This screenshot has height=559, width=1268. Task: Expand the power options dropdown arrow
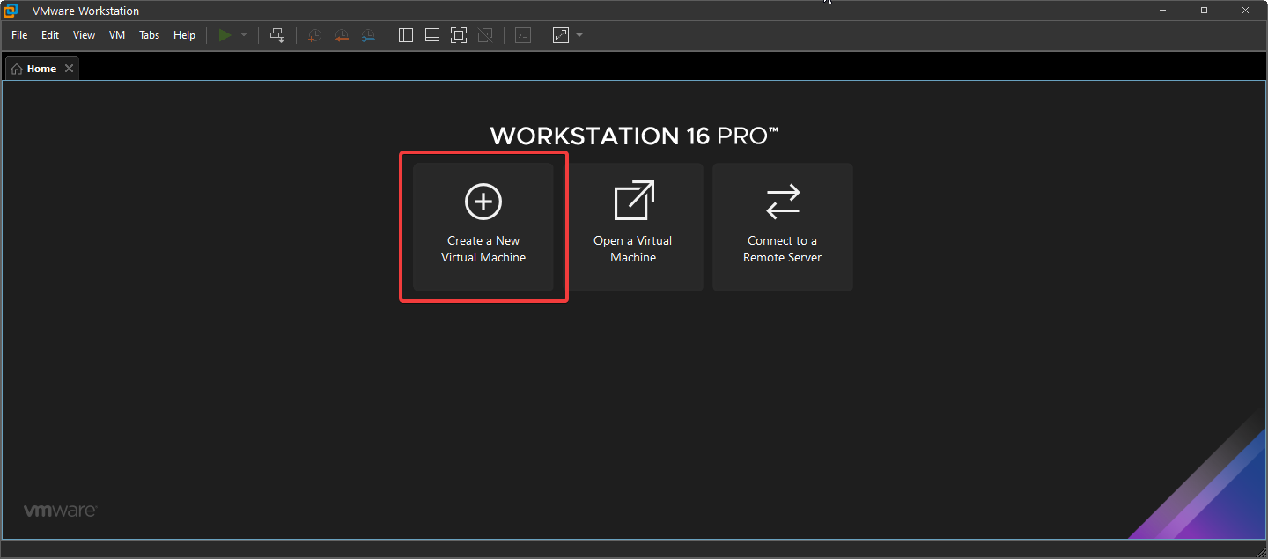coord(244,35)
